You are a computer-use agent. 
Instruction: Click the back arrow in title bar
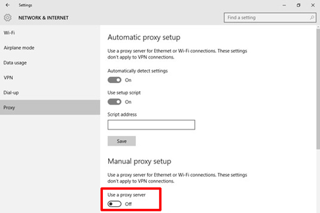6,5
